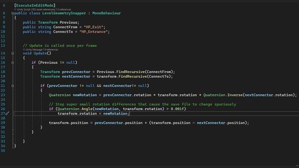Click the Update method name
Screen dimensions: 299x168
click(40, 53)
